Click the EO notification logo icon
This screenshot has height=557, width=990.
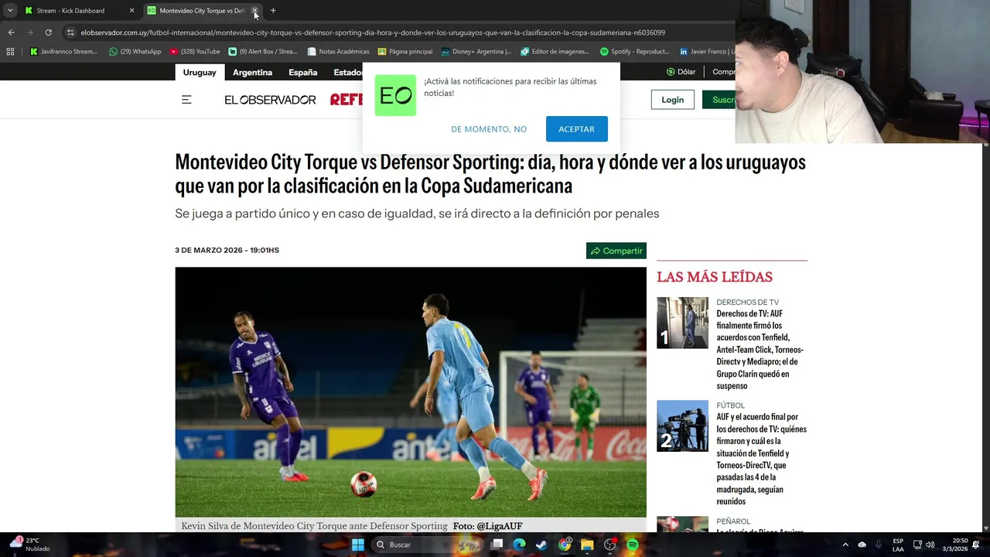[x=395, y=96]
